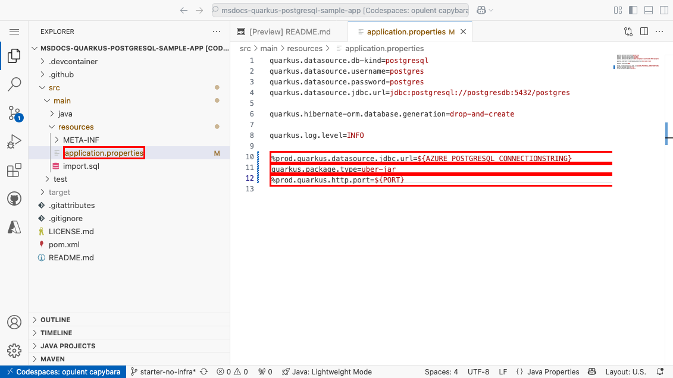This screenshot has width=673, height=378.
Task: Click the sync changes icon in status bar
Action: [204, 372]
